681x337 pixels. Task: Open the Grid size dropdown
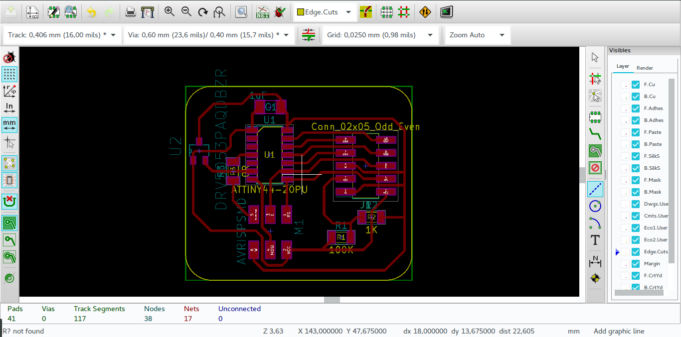pyautogui.click(x=430, y=35)
